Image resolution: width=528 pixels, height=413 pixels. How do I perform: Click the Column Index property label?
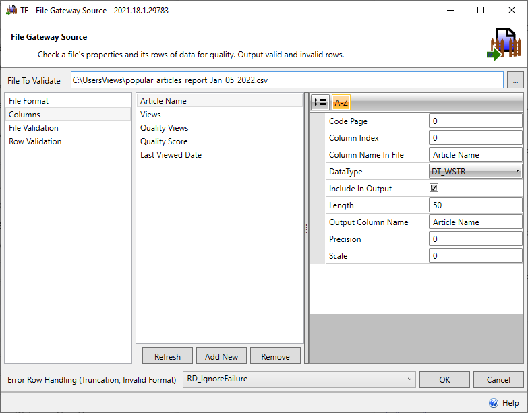click(x=353, y=138)
